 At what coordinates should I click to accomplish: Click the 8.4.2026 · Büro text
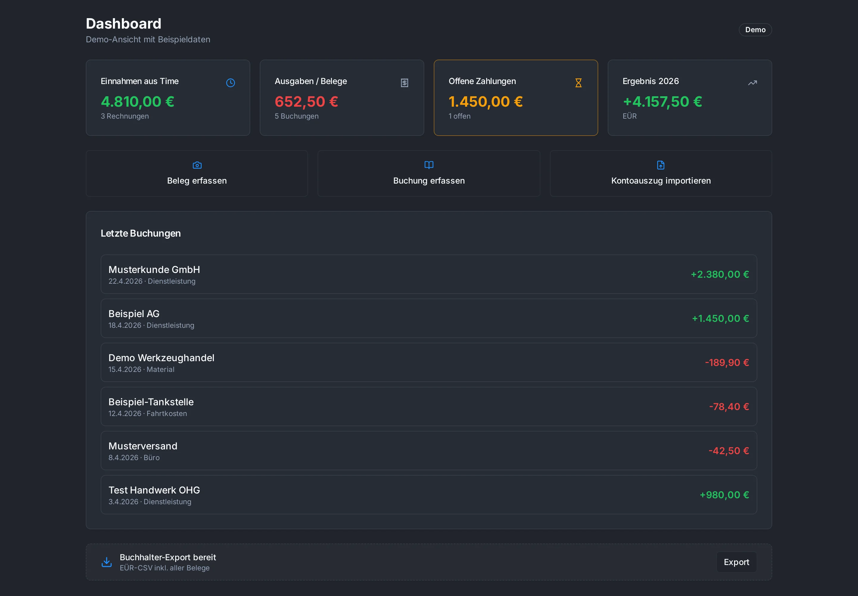(x=134, y=457)
